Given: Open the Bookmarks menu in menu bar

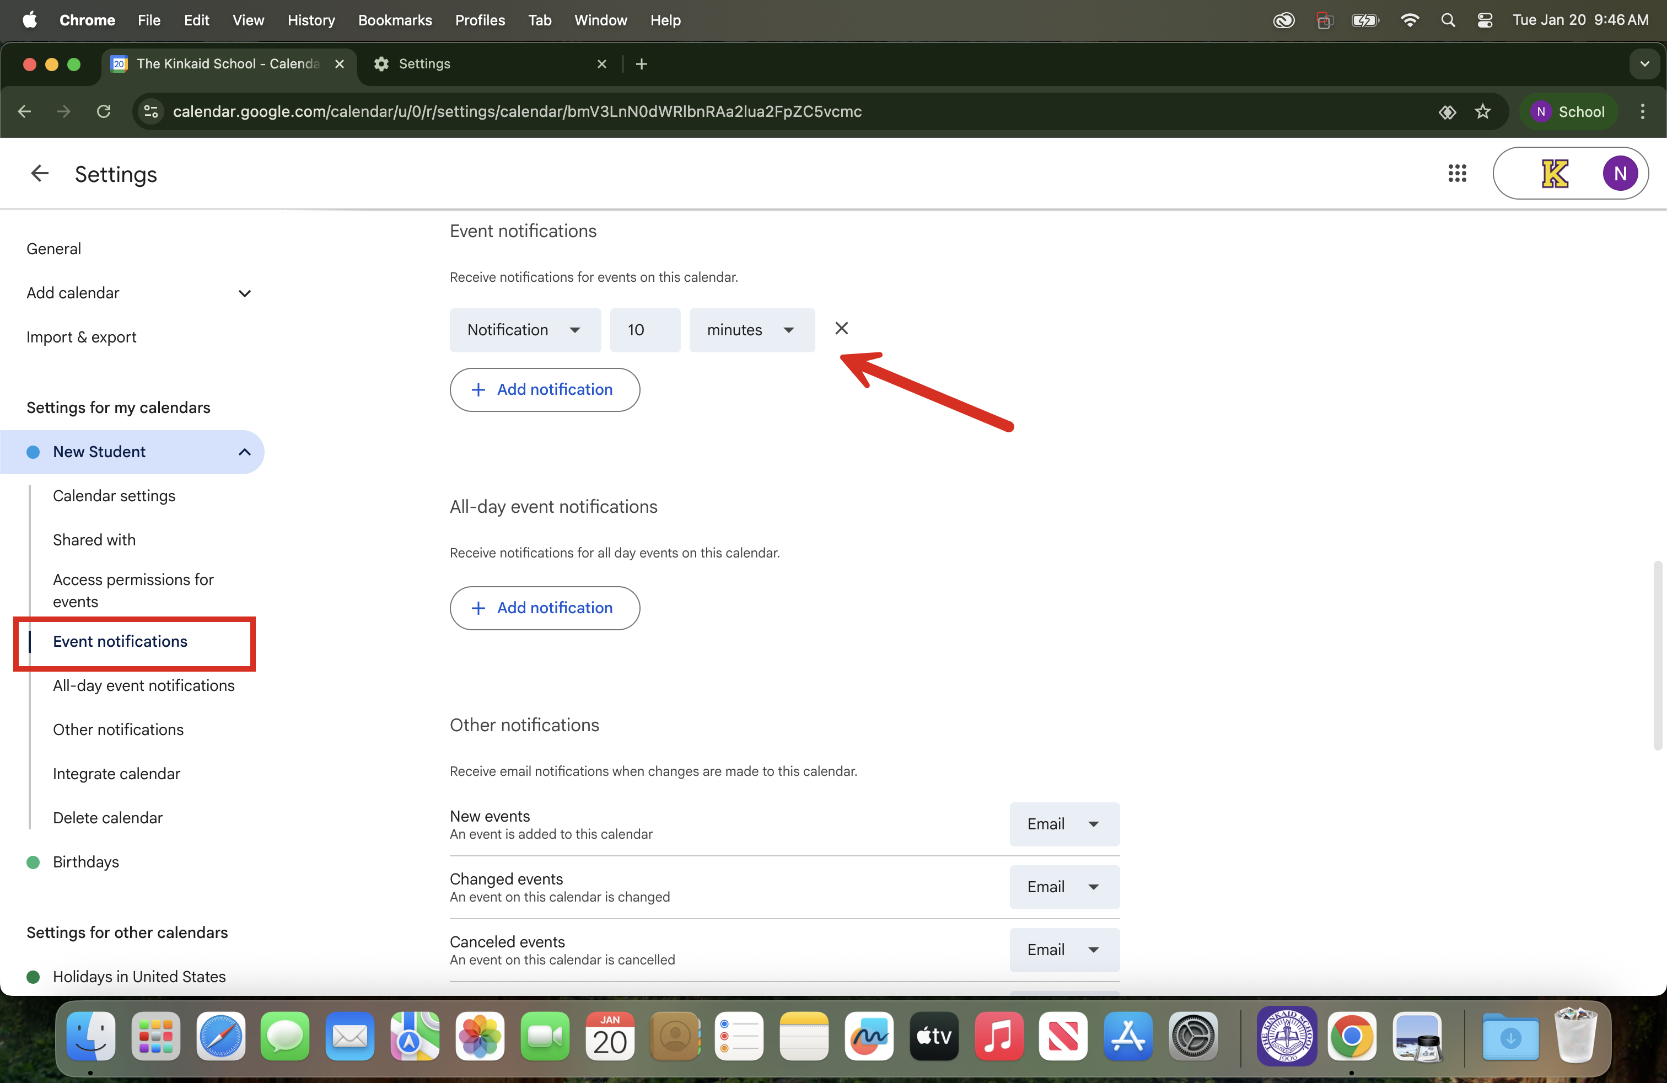Looking at the screenshot, I should [394, 20].
